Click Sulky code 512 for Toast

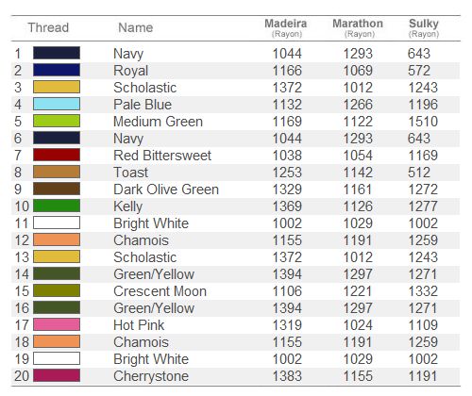419,173
